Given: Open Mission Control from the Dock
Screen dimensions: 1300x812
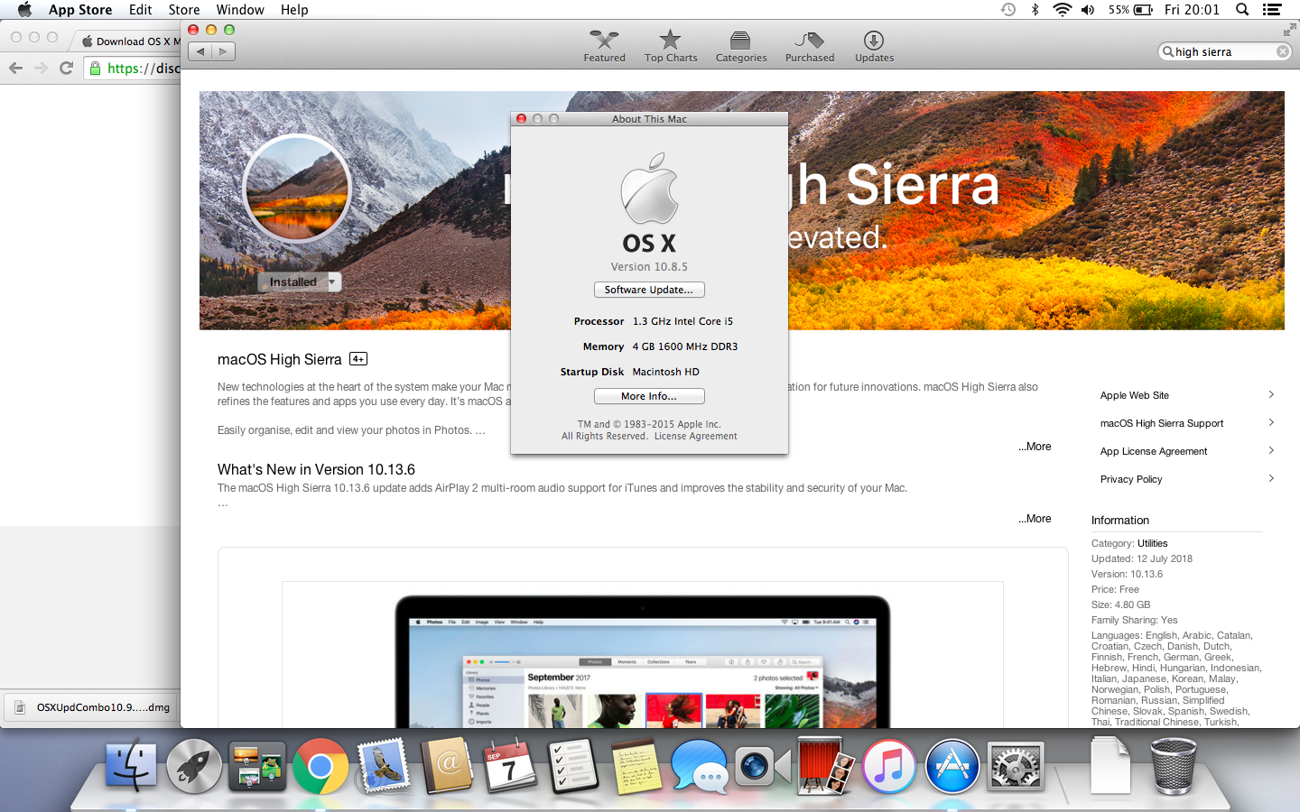Looking at the screenshot, I should (x=257, y=767).
